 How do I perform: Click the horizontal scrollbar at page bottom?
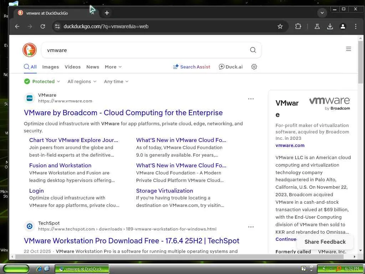(x=180, y=257)
